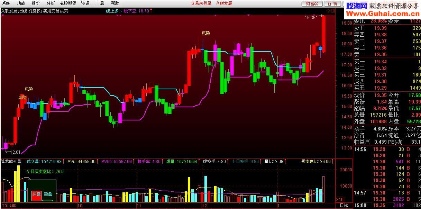Select the 卖五 19.39 order row

pos(387,28)
